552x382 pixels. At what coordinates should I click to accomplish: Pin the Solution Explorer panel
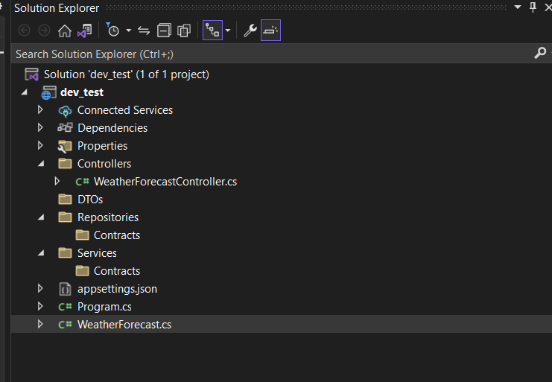point(533,7)
